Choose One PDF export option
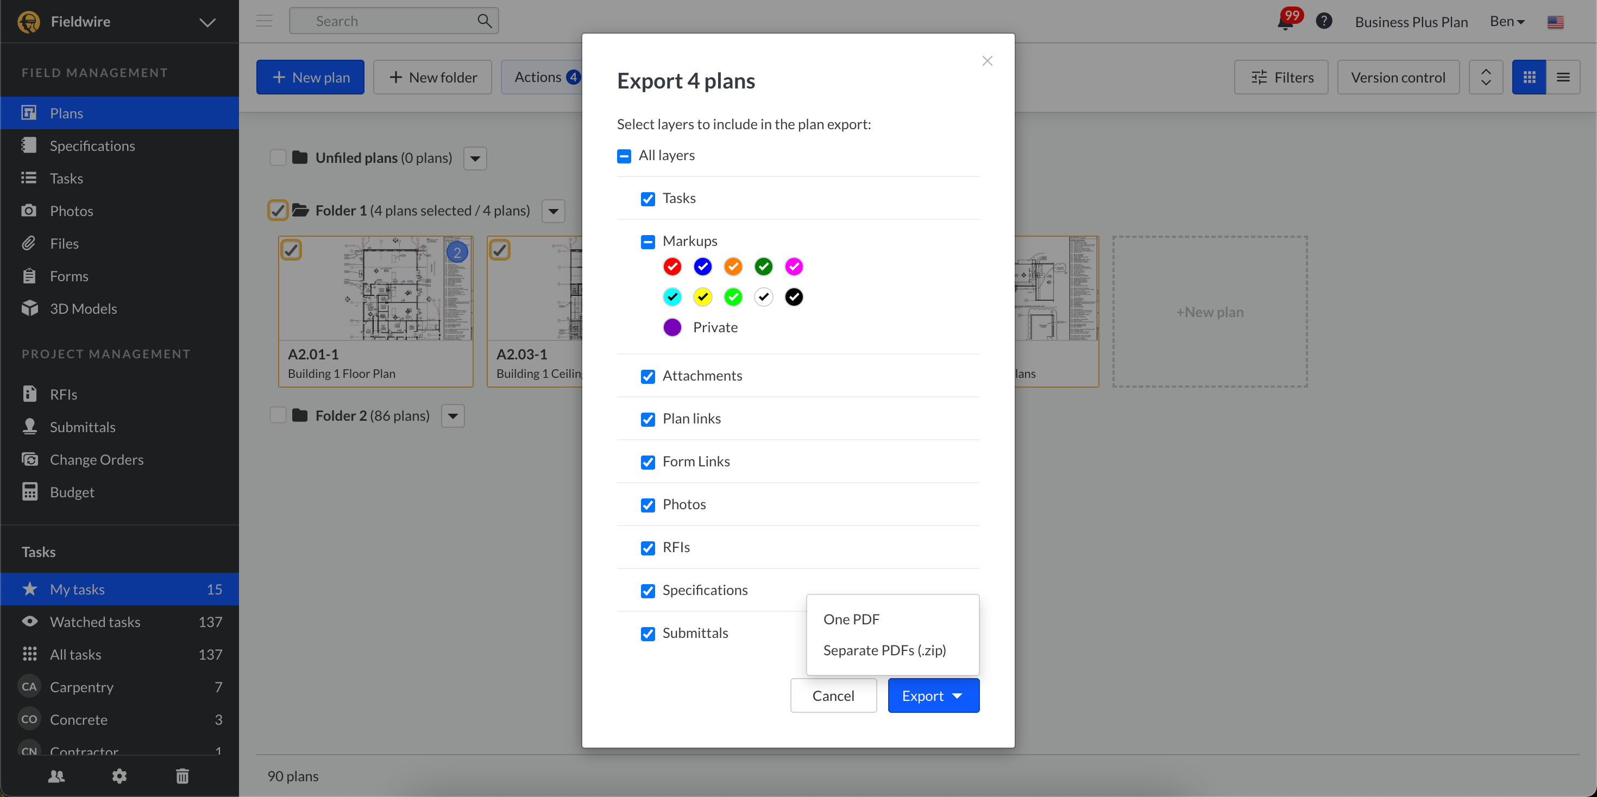 tap(851, 619)
